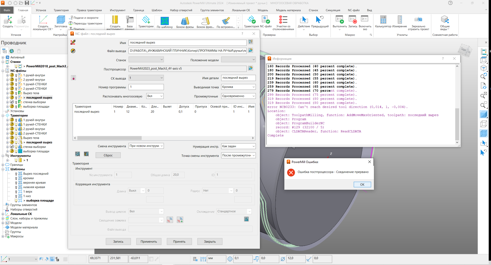Select the По шаблону toolpath strategy icon
This screenshot has height=265, width=491.
point(165,21)
